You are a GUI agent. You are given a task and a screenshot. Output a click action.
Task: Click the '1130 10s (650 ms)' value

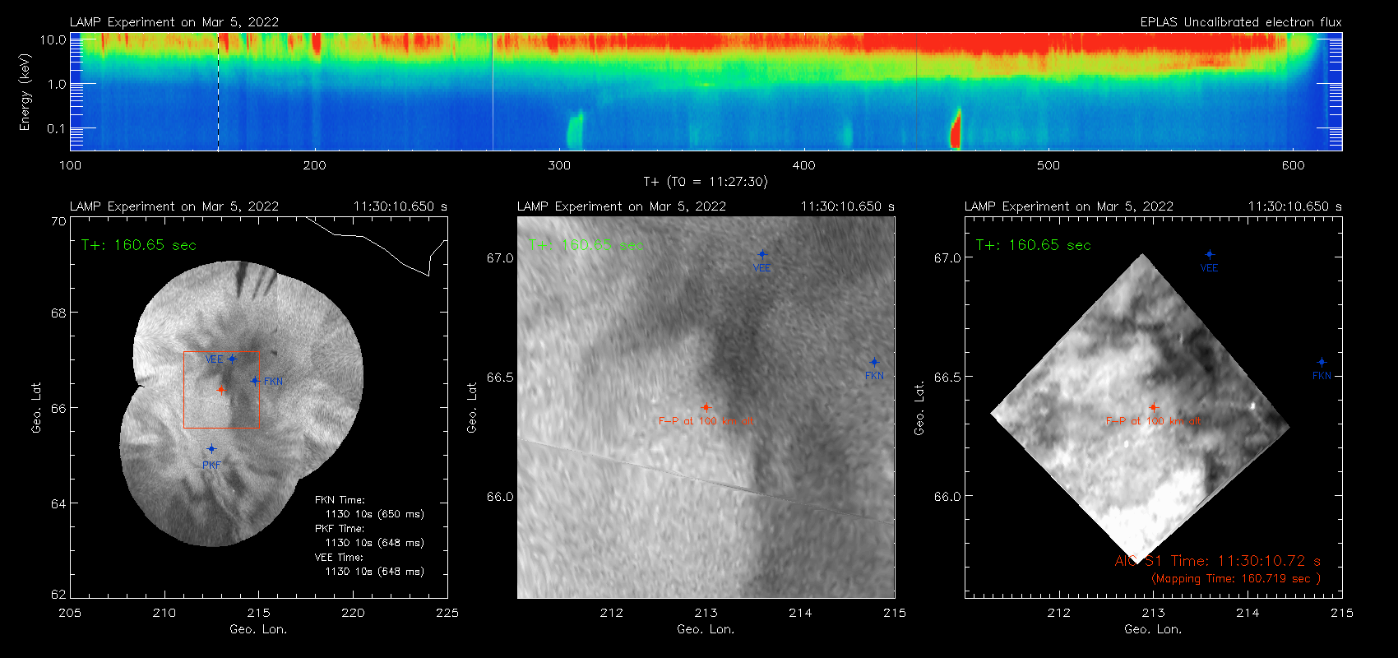[375, 514]
